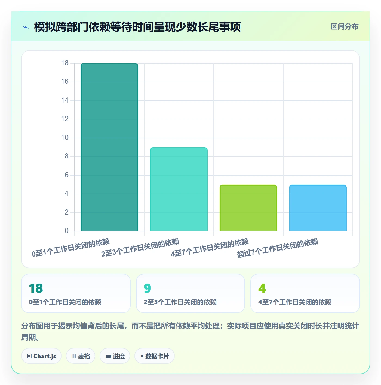
Task: Click the x-axis label 2至3个工作日关闭的依赖
Action: [x=140, y=247]
